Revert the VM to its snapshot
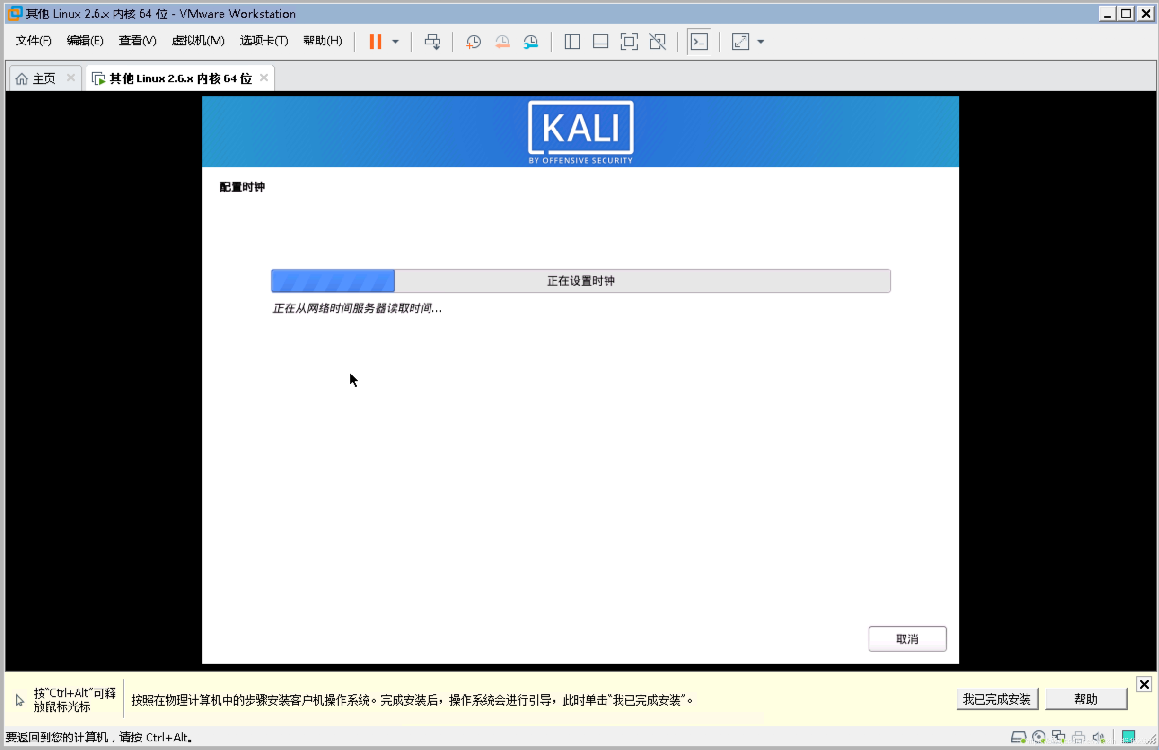1159x750 pixels. click(x=502, y=42)
